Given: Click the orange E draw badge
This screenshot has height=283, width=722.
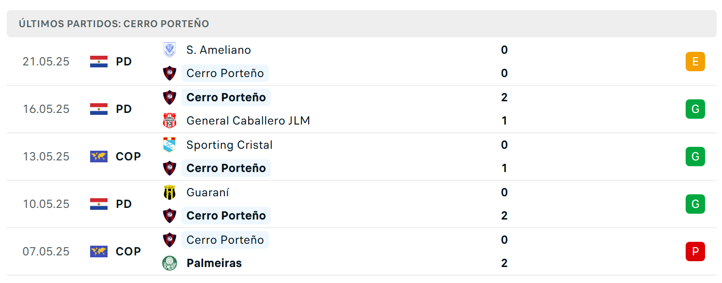Looking at the screenshot, I should tap(695, 62).
